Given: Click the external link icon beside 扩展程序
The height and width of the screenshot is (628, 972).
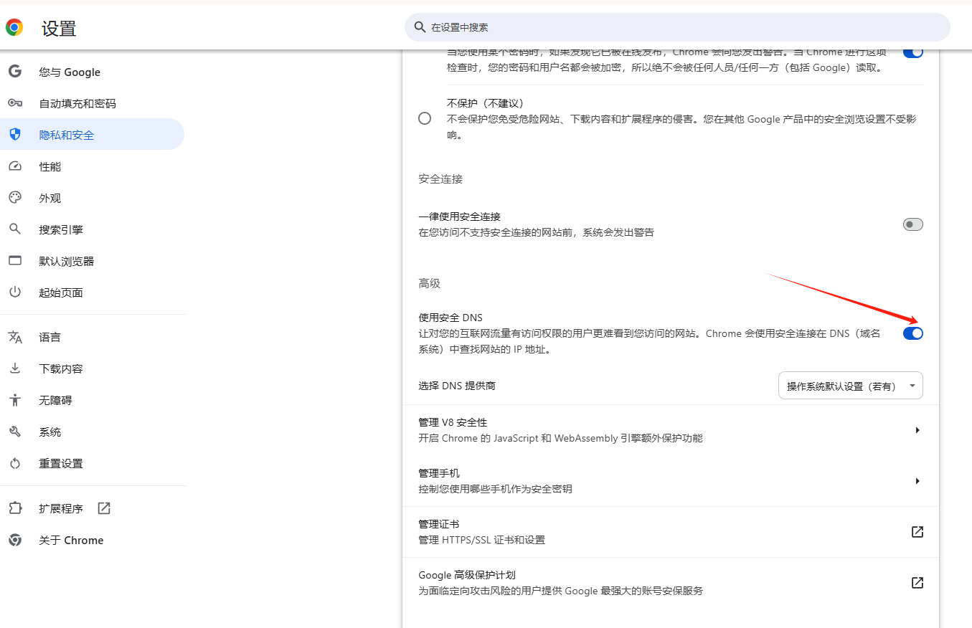Looking at the screenshot, I should tap(104, 508).
